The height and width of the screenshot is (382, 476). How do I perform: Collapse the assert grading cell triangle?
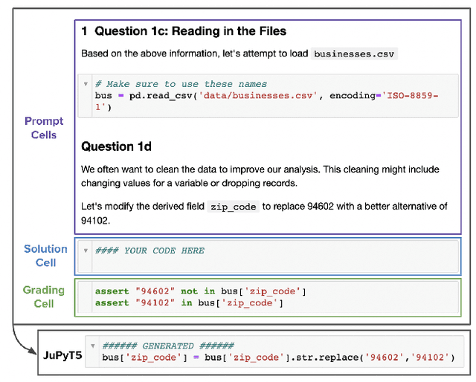pos(86,291)
